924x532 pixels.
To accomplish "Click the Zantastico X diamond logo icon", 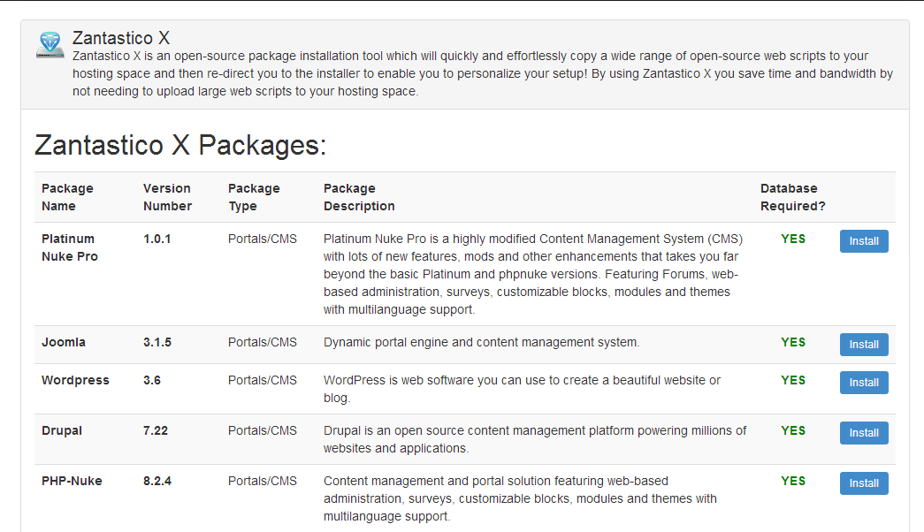I will [50, 45].
